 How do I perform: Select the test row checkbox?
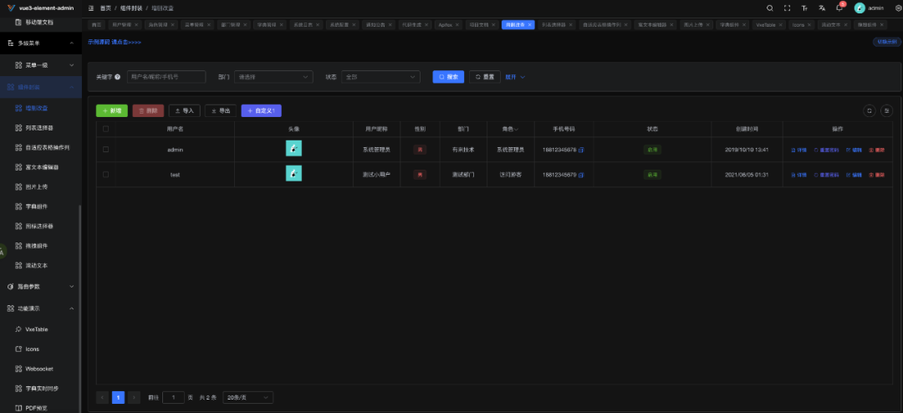[105, 174]
